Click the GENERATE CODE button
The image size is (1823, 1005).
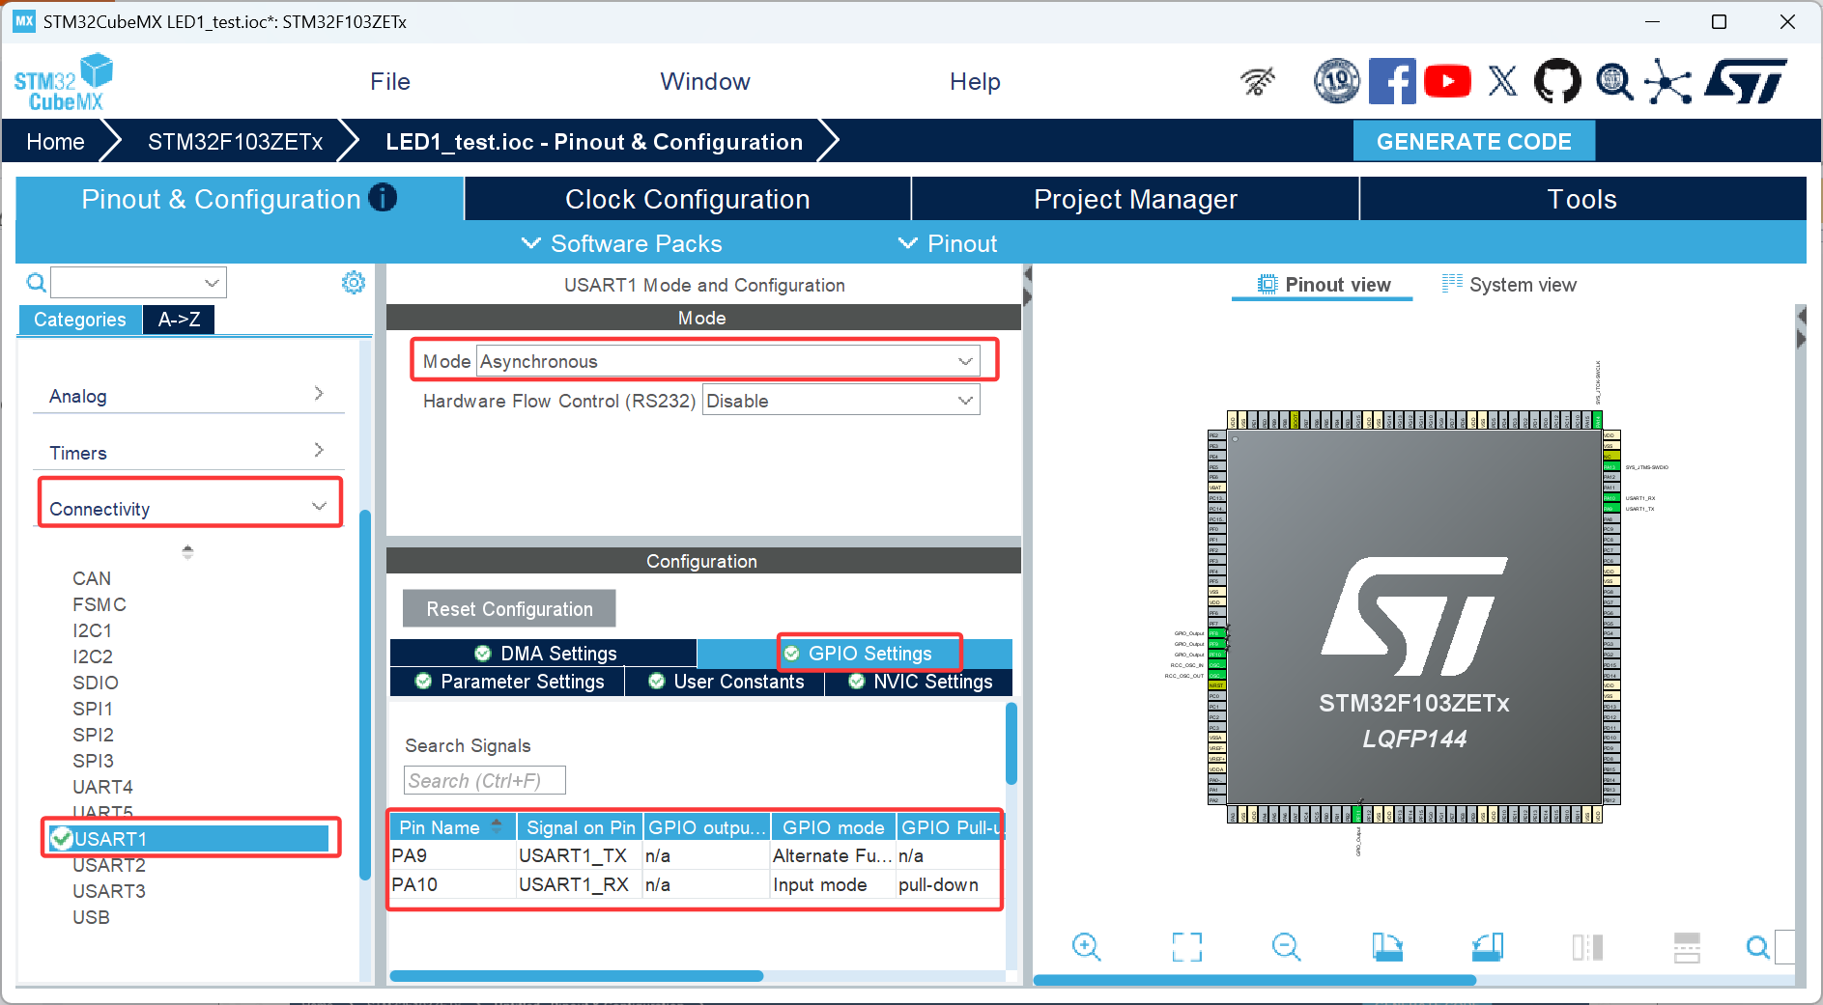point(1473,142)
